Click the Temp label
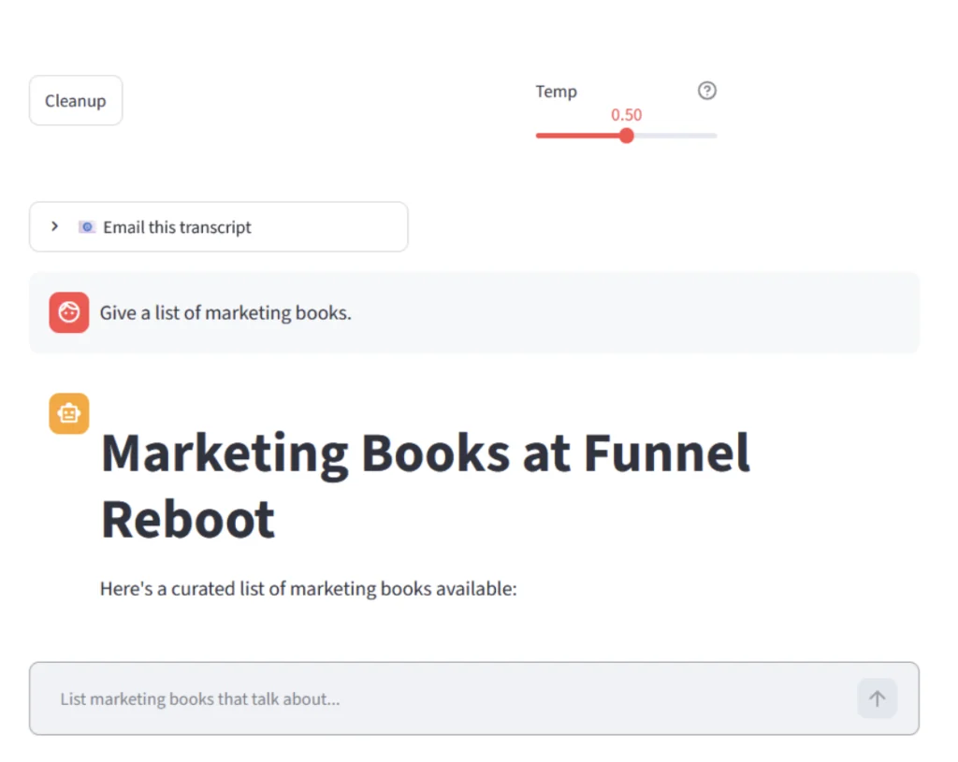The width and height of the screenshot is (958, 762). point(556,92)
